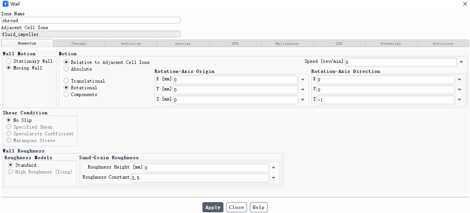Open the Momentum tab
Screen dimensions: 470x213
point(27,44)
